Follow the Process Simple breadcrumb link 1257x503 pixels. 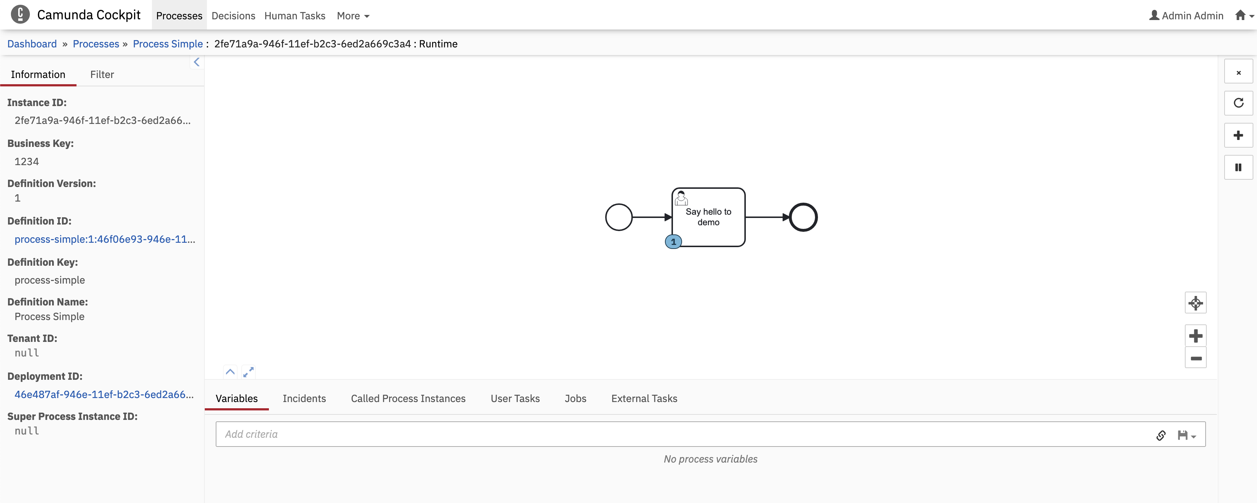(x=168, y=44)
